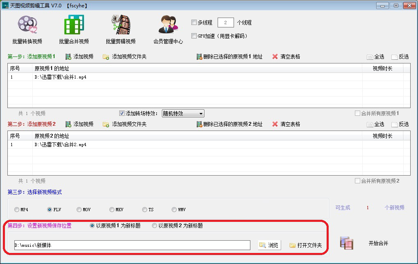The width and height of the screenshot is (418, 264).
Task: Click 序号 column header in list 1
Action: coord(20,68)
